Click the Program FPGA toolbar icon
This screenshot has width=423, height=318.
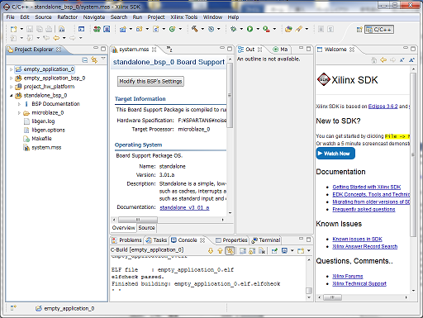click(x=97, y=29)
